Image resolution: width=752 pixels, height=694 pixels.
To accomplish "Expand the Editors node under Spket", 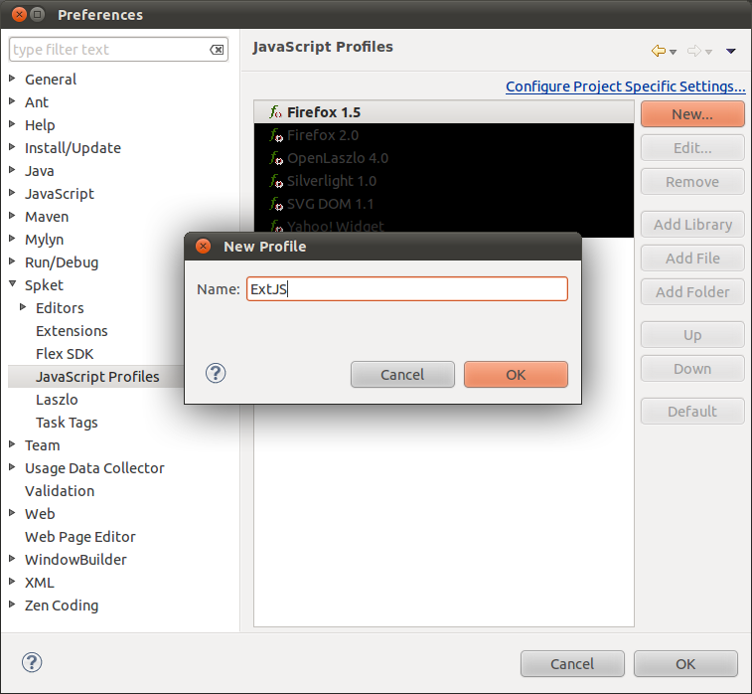I will 23,308.
